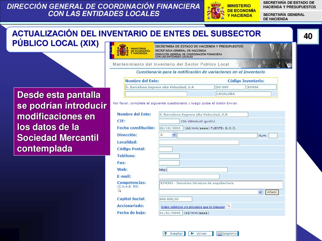Click the E-mail input field
Image resolution: width=322 pixels, height=241 pixels.
pos(189,177)
